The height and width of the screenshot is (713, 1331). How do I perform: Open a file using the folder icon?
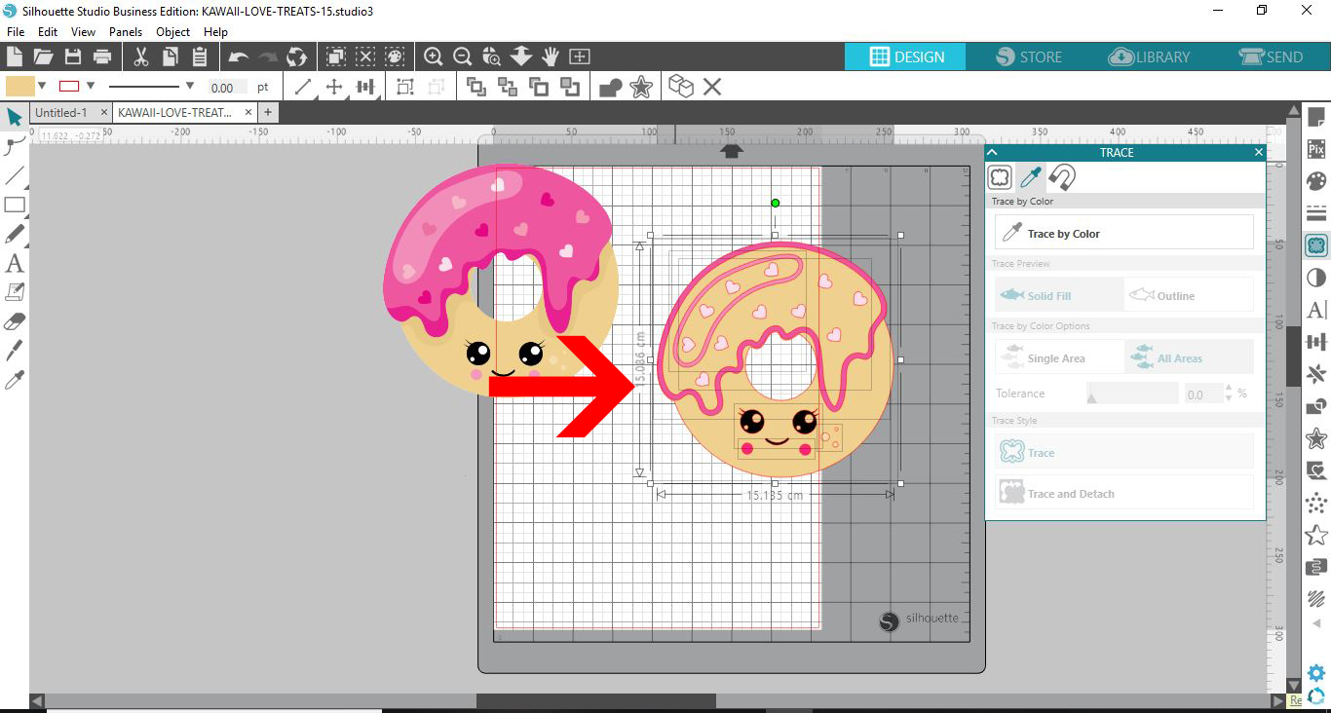(43, 56)
